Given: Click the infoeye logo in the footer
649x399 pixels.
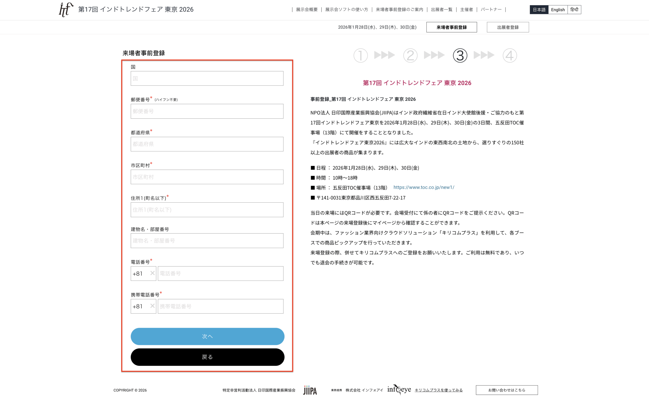Looking at the screenshot, I should click(399, 390).
